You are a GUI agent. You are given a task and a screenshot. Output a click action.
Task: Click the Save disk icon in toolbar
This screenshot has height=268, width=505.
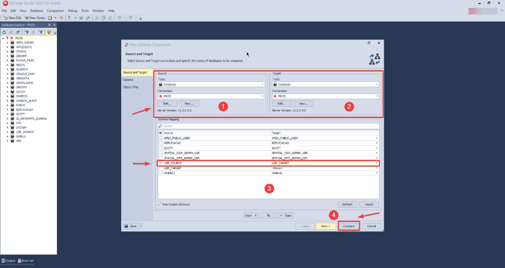pyautogui.click(x=81, y=18)
